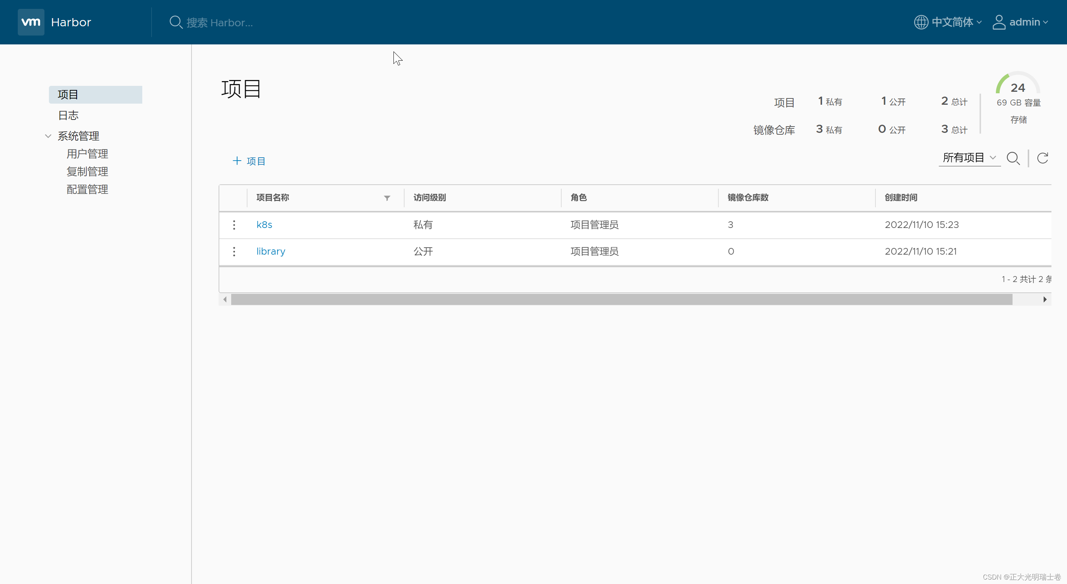Collapse the 系统管理 sidebar section

tap(48, 136)
